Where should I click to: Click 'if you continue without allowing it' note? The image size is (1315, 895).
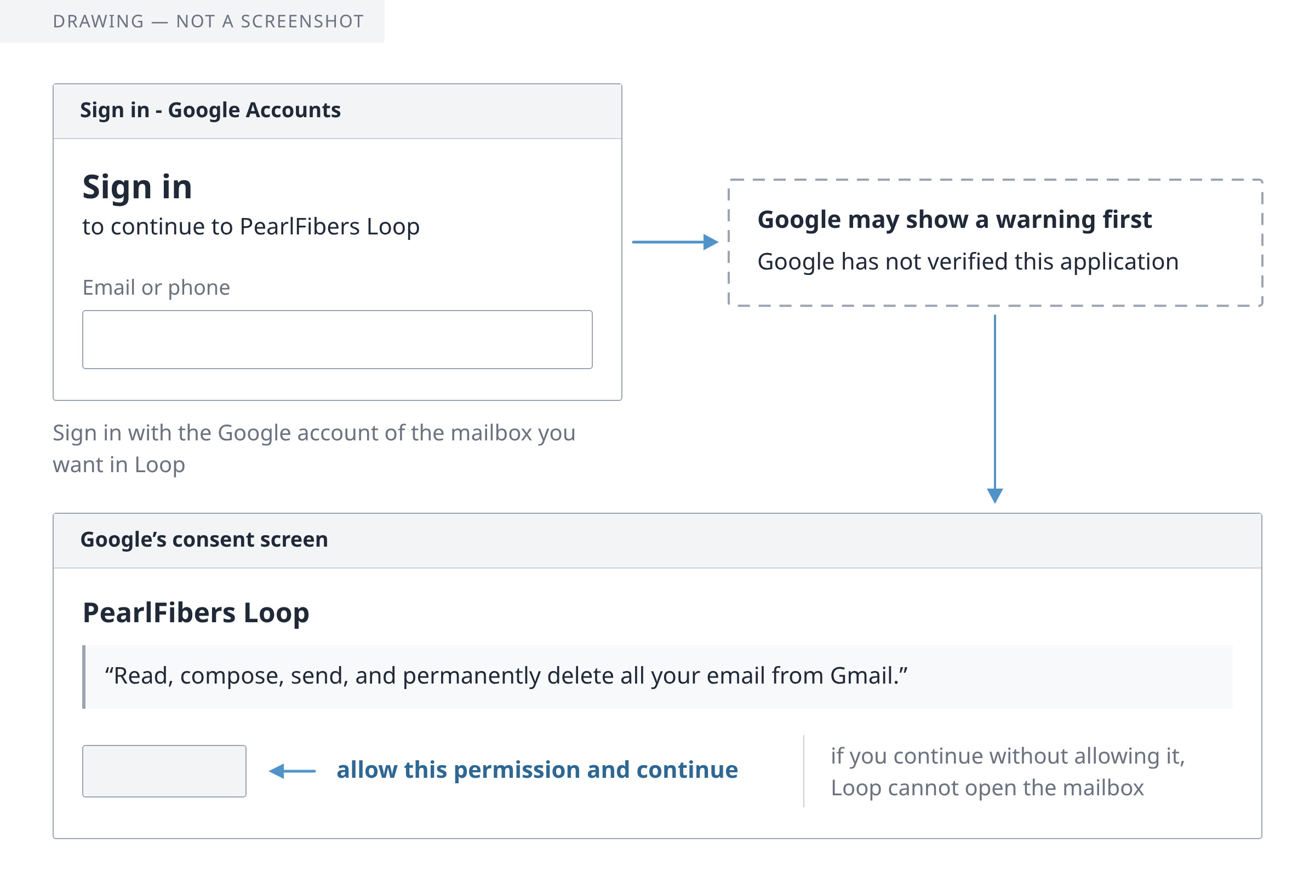click(1008, 772)
